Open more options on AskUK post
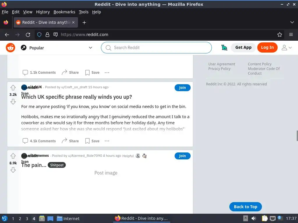This screenshot has height=223, width=298. click(x=107, y=141)
